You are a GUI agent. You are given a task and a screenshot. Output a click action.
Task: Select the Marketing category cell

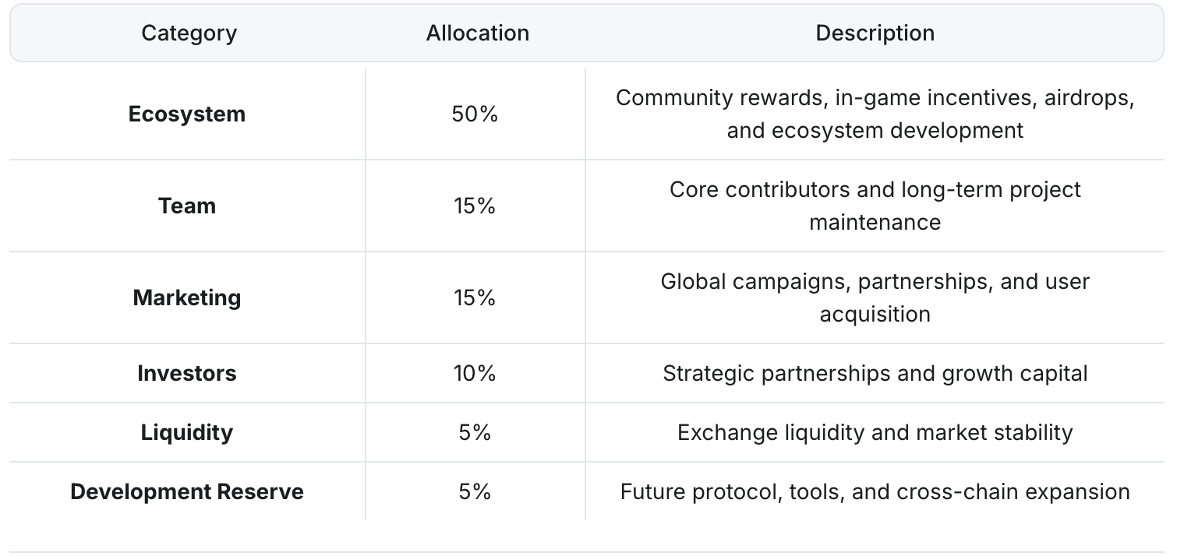187,297
